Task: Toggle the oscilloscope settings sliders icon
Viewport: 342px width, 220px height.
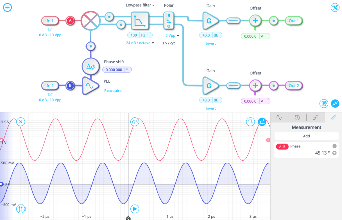Action: pos(262,122)
